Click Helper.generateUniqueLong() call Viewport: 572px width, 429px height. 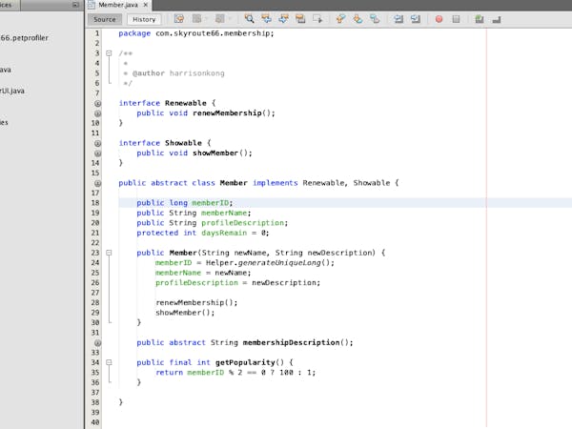[267, 263]
